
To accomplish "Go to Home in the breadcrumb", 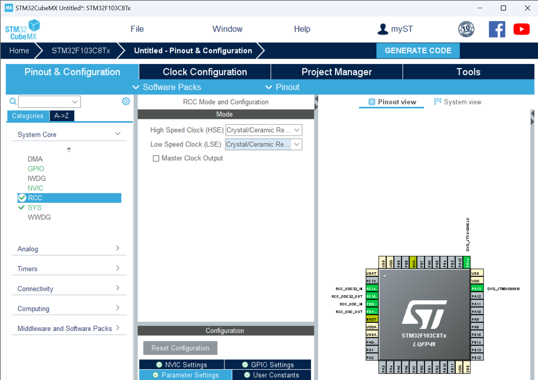I will [x=19, y=51].
